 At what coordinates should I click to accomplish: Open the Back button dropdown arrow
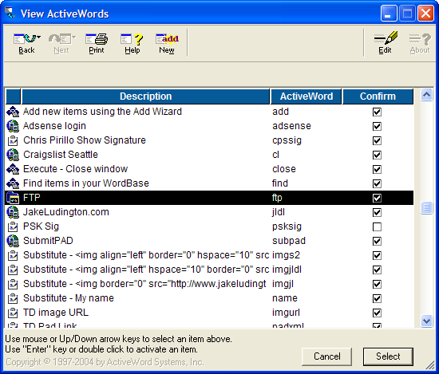(38, 37)
